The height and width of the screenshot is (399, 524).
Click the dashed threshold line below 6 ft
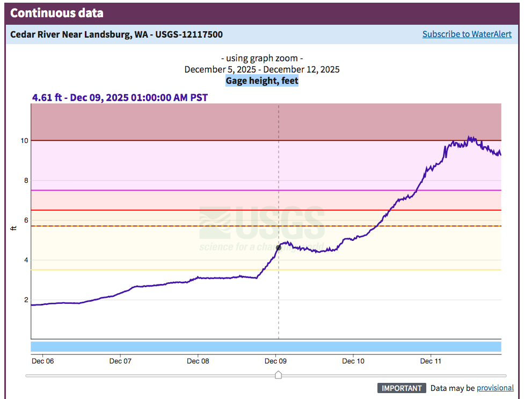(x=161, y=226)
